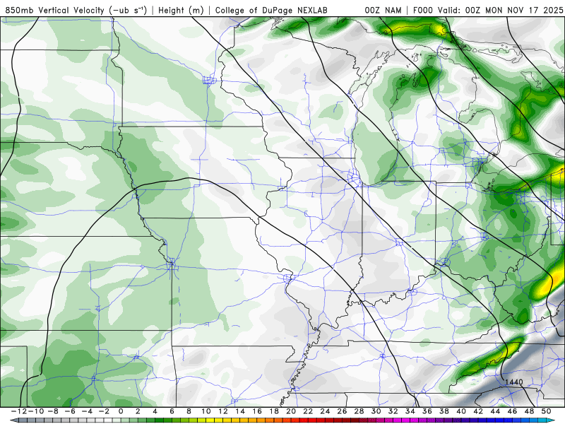The width and height of the screenshot is (565, 424).
Task: Click the '850mb Vertical Velocity (-ub s⁻¹)' title text
Action: coord(76,11)
